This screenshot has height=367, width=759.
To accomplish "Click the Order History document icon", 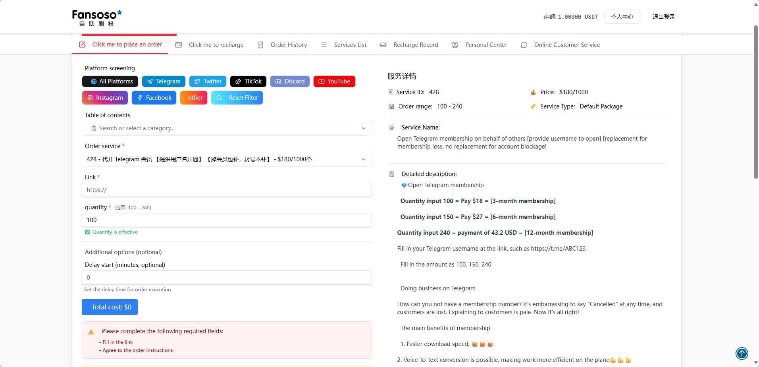I will click(x=260, y=45).
